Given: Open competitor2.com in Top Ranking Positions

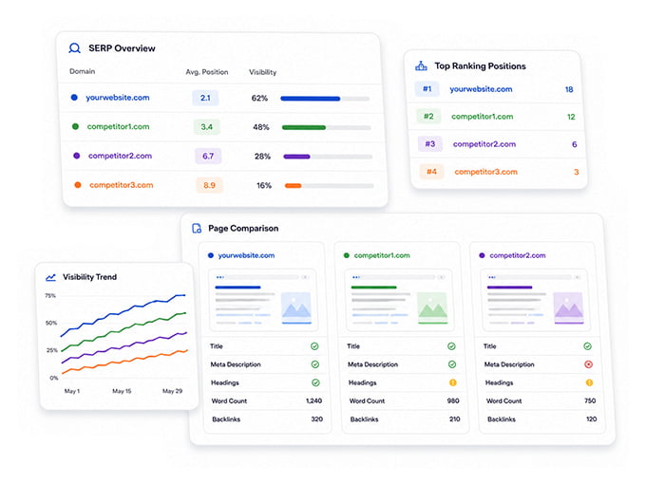Looking at the screenshot, I should click(484, 144).
